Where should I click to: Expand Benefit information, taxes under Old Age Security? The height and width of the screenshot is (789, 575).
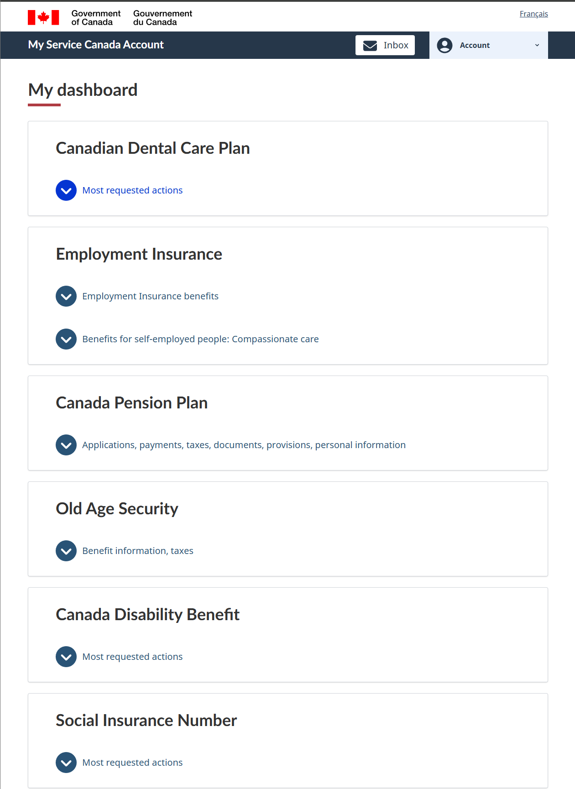click(x=138, y=551)
